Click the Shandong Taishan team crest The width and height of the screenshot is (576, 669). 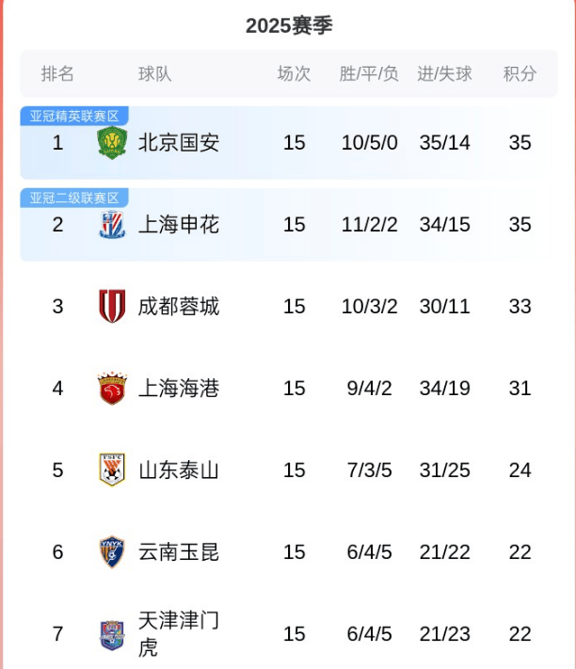pyautogui.click(x=112, y=470)
